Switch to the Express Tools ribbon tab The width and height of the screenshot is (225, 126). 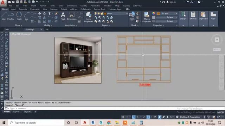point(99,9)
